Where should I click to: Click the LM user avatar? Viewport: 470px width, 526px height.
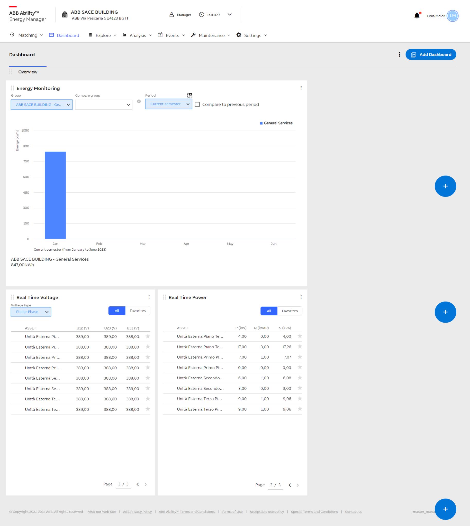pos(453,16)
